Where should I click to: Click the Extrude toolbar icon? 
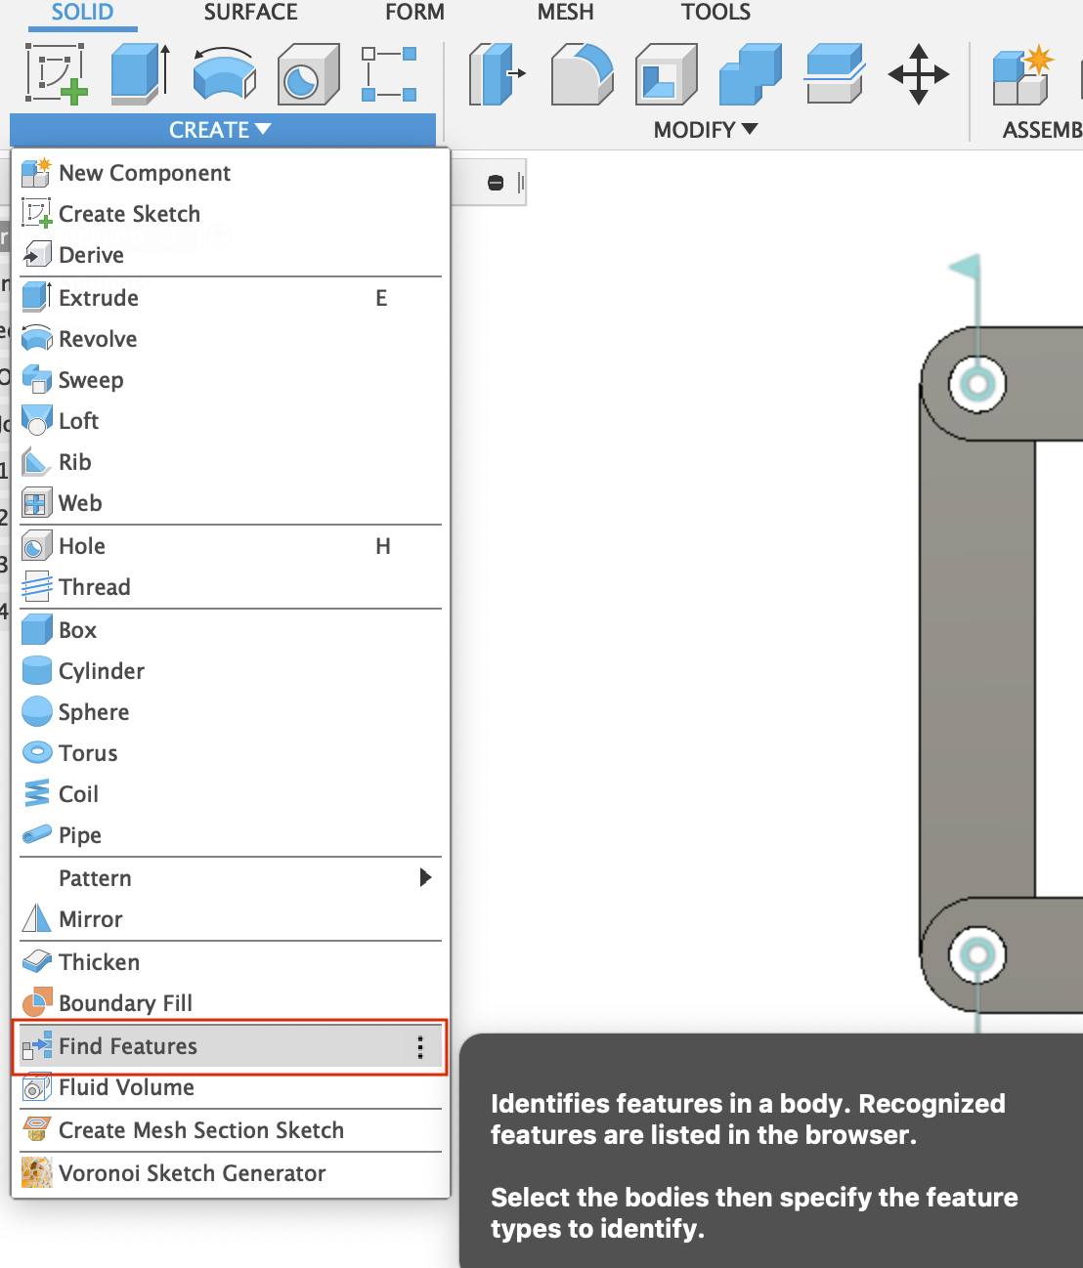click(140, 73)
